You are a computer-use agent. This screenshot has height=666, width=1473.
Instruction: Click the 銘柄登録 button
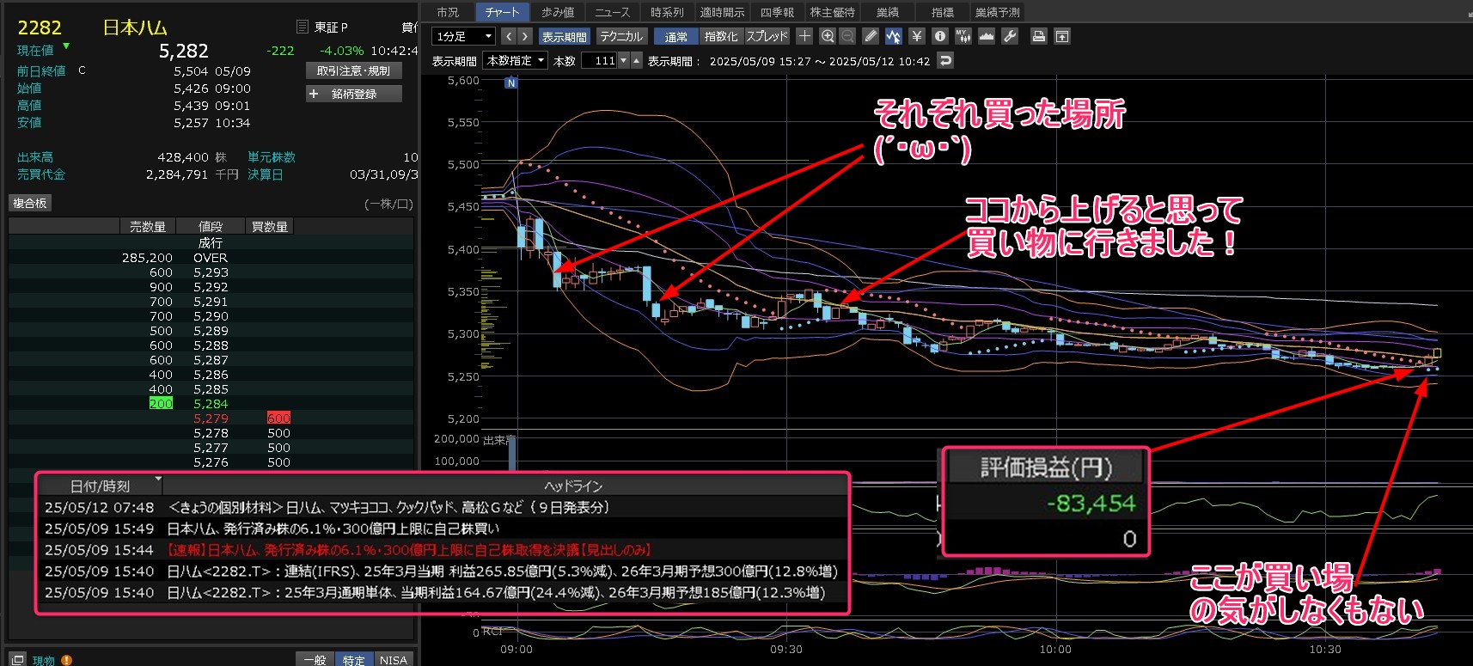point(354,94)
